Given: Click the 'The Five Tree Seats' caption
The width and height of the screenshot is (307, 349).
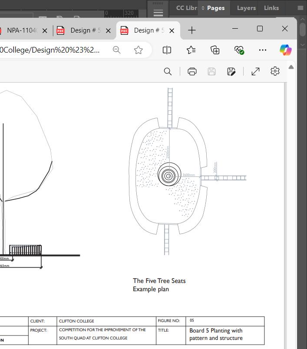Looking at the screenshot, I should coord(159,281).
